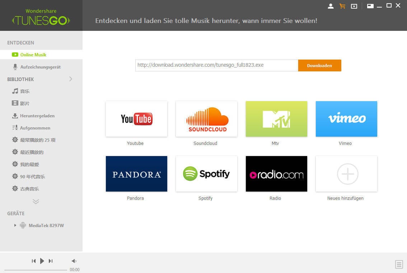This screenshot has height=273, width=407.
Task: Click the orange Downloaden button
Action: (x=319, y=65)
